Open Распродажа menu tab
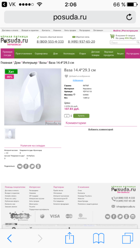This screenshot has width=140, height=248. 133,53
